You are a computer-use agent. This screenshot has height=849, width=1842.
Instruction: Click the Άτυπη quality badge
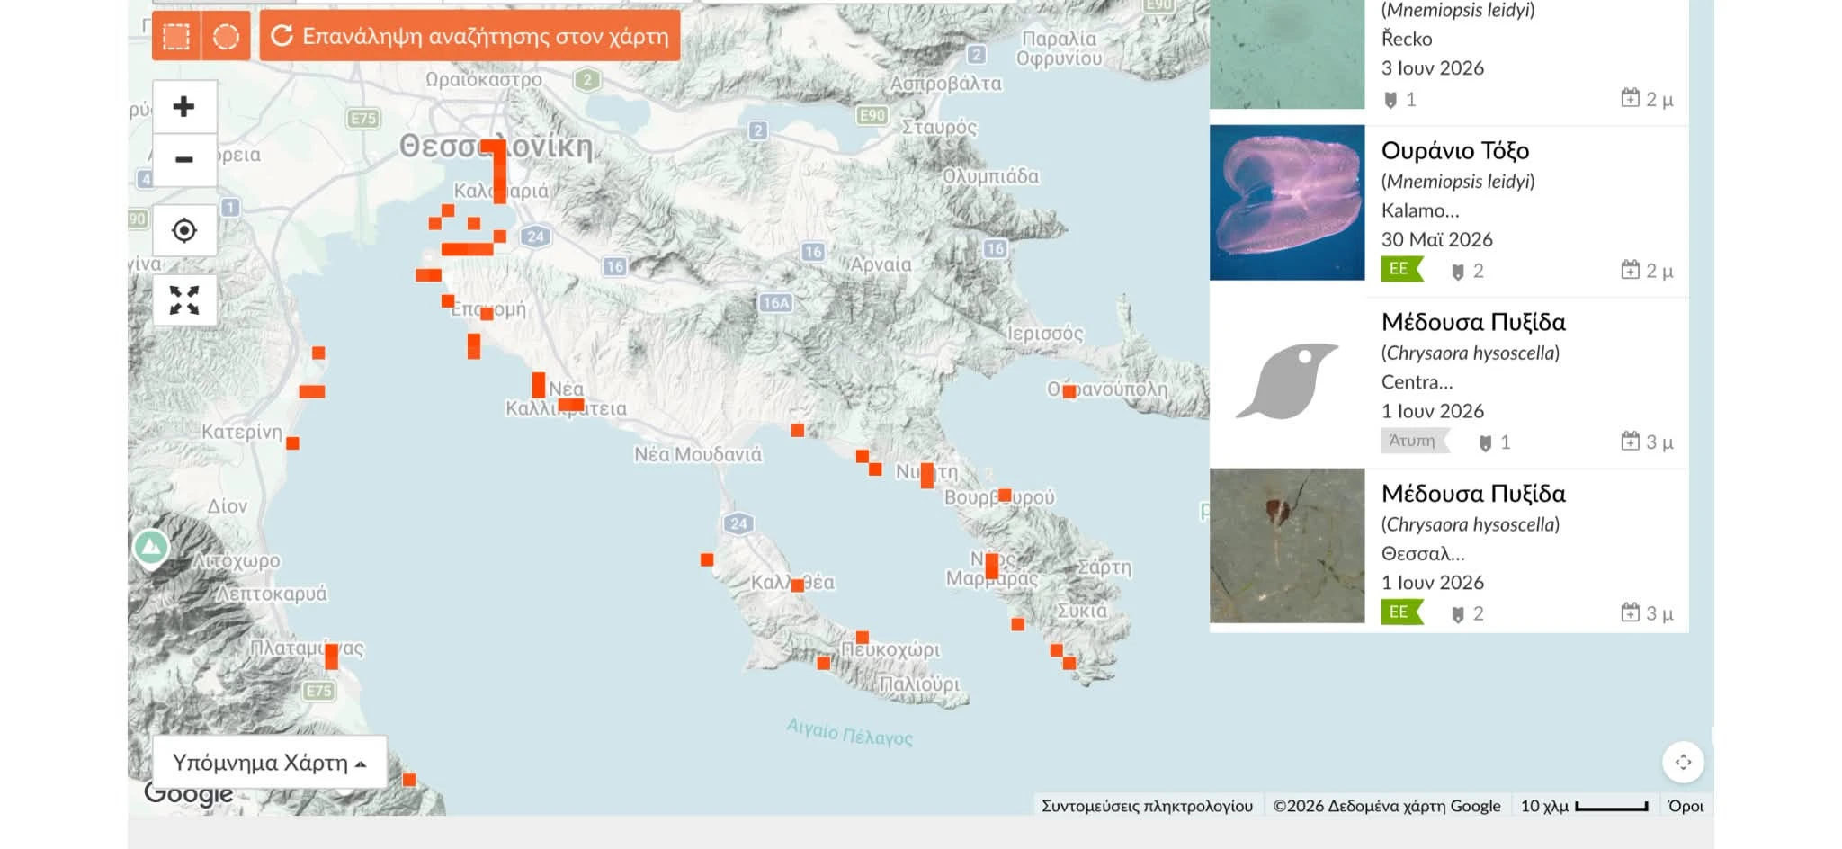pos(1415,441)
